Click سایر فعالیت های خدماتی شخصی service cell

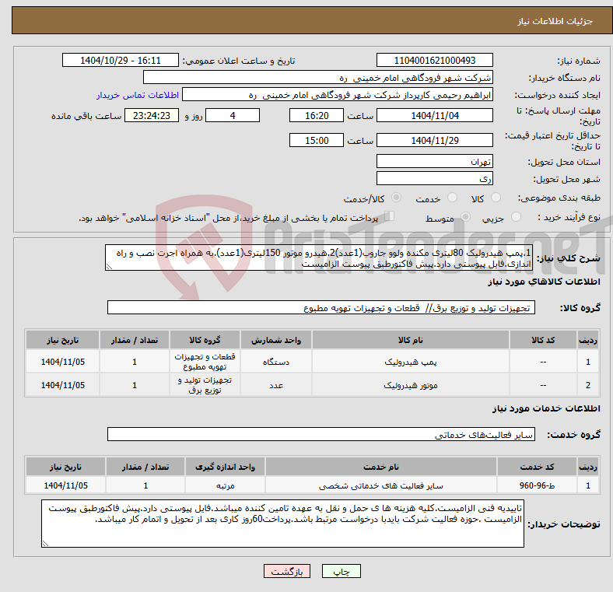(x=380, y=485)
